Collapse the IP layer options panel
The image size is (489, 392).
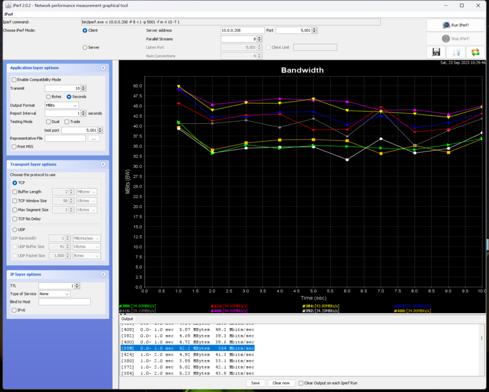tap(103, 275)
